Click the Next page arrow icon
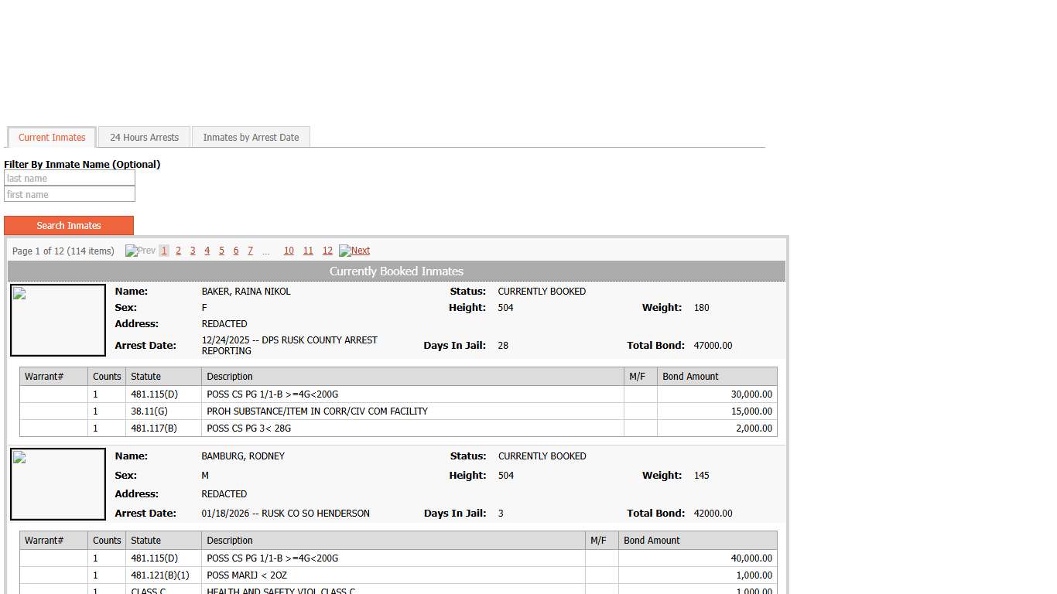Viewport: 1057px width, 594px height. pos(345,251)
